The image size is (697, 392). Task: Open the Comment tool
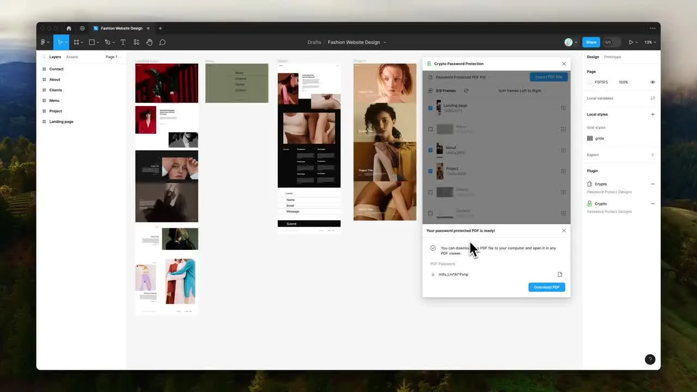tap(162, 42)
